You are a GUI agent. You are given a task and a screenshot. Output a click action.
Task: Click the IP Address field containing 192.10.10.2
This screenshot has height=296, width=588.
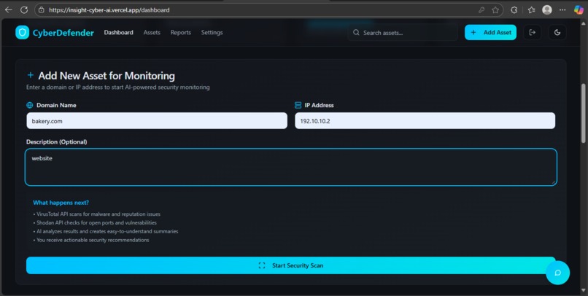coord(425,121)
